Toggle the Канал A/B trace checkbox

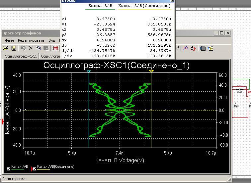coord(9,169)
